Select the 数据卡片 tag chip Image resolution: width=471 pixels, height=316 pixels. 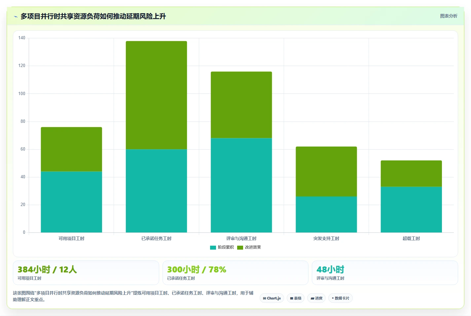point(341,298)
